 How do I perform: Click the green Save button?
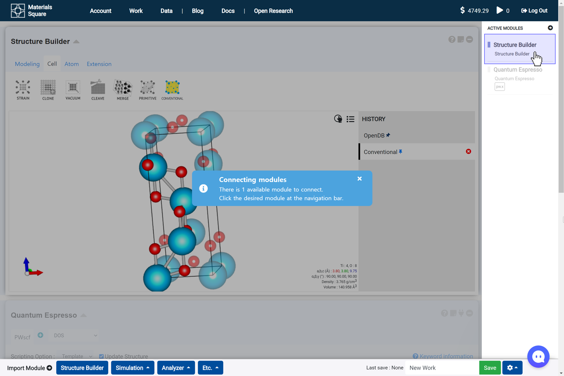(489, 368)
